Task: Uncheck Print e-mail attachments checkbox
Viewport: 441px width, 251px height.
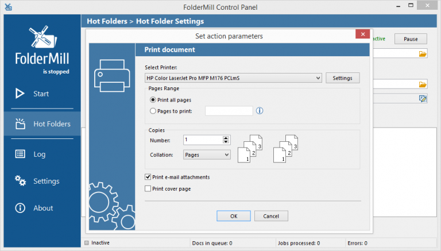Action: click(148, 177)
